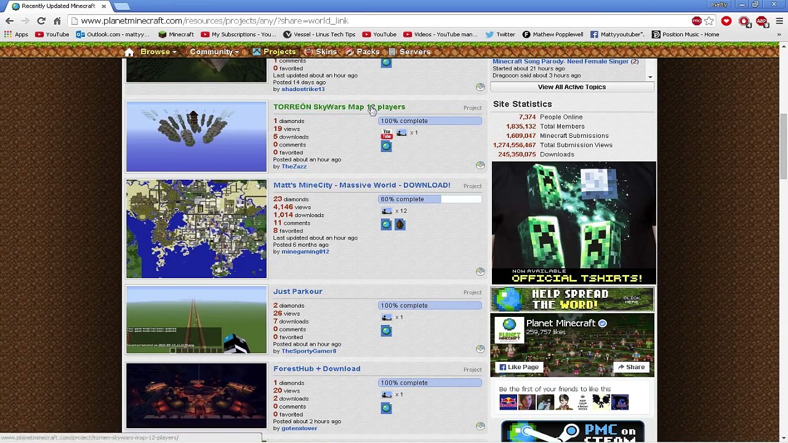Click globe icon at Just Parkour corner
Image resolution: width=788 pixels, height=443 pixels.
pyautogui.click(x=480, y=349)
